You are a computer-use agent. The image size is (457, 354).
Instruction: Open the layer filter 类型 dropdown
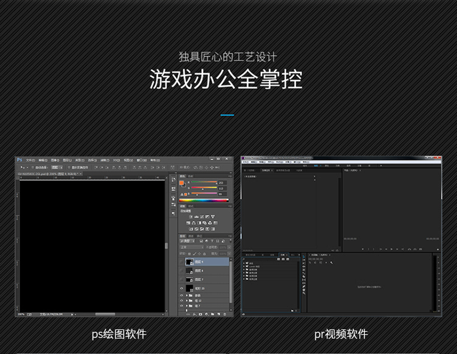[187, 241]
